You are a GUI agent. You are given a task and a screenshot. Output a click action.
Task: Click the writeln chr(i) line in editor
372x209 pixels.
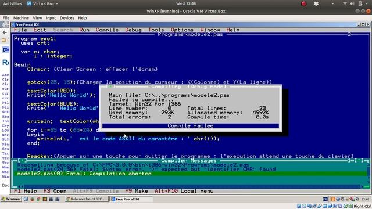coord(128,139)
